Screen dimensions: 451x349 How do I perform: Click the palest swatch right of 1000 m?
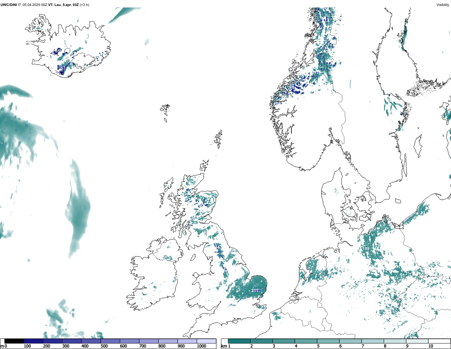pyautogui.click(x=206, y=341)
